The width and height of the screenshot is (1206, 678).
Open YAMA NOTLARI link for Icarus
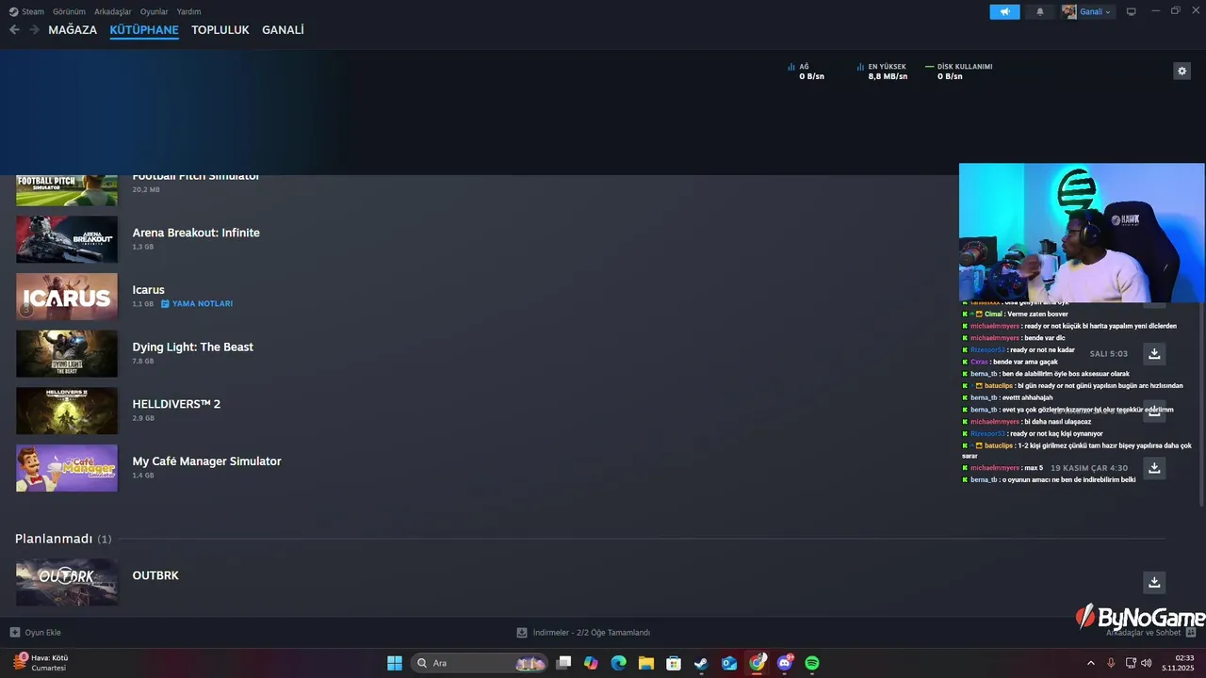[202, 304]
